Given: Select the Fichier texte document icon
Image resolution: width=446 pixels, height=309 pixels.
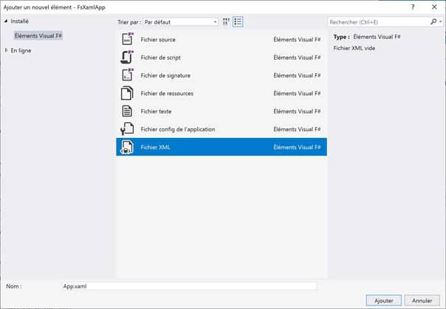Looking at the screenshot, I should pos(126,111).
